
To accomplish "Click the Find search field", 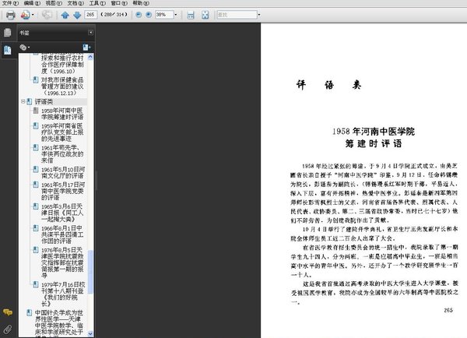I will pyautogui.click(x=237, y=15).
